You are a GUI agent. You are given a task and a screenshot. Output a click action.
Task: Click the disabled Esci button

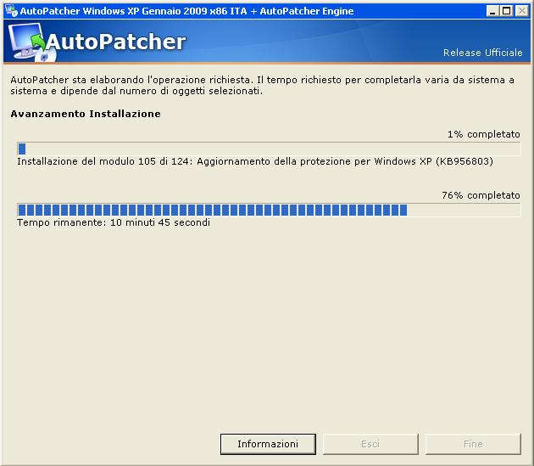coord(370,444)
